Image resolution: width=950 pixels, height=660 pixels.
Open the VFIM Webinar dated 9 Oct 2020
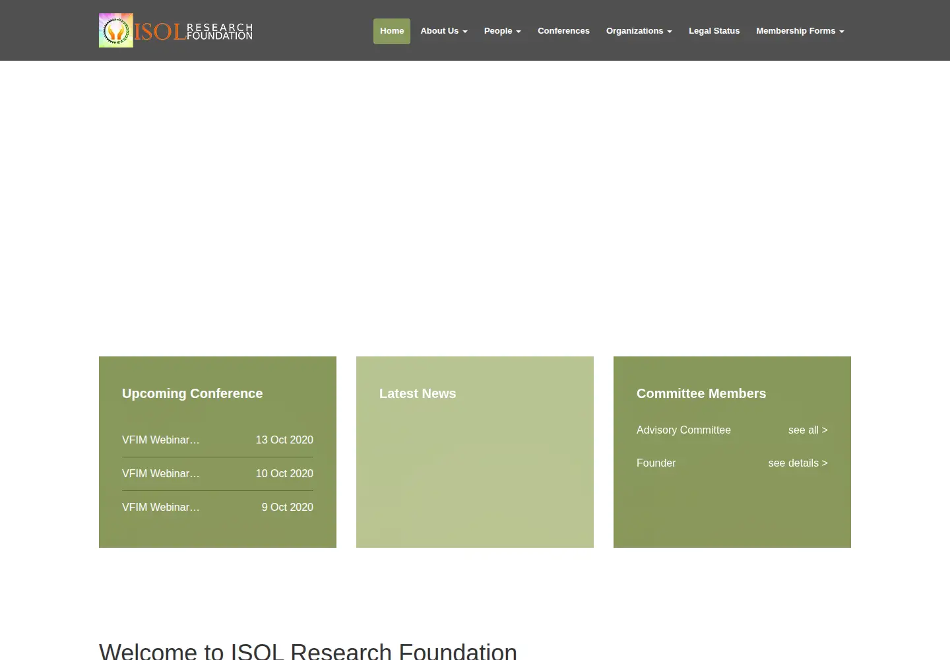coord(161,508)
